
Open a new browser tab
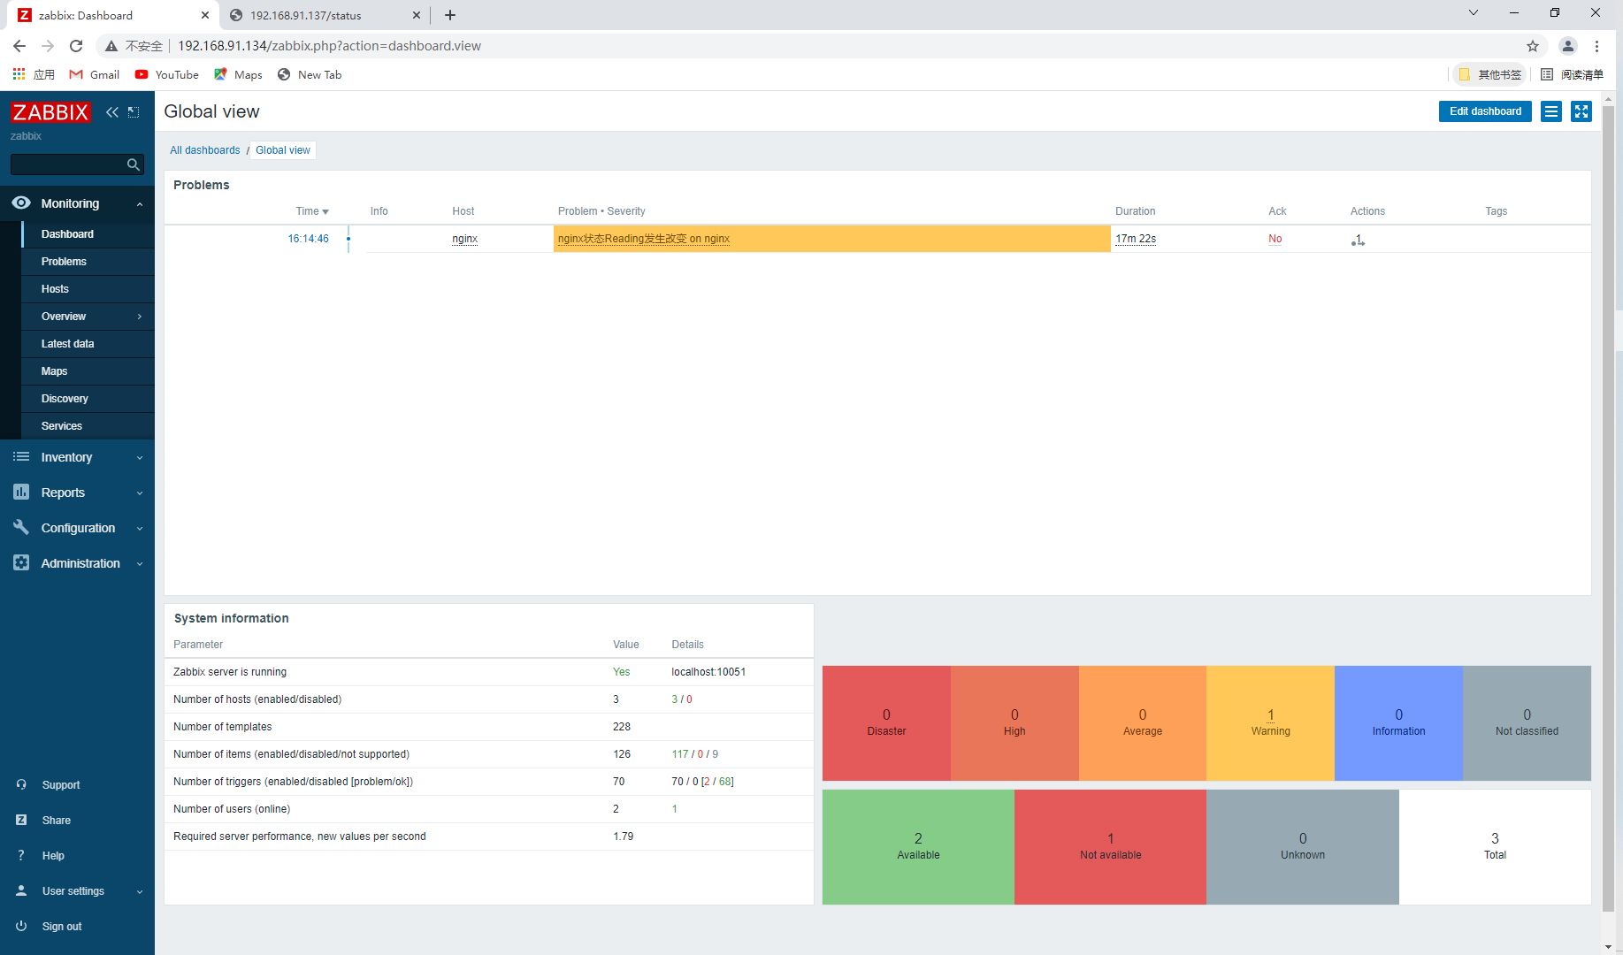pos(450,15)
